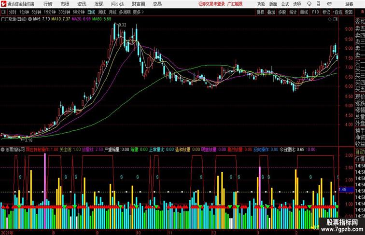The height and width of the screenshot is (235, 365).
Task: Toggle the left sidebar panel icon
Action: point(3,12)
